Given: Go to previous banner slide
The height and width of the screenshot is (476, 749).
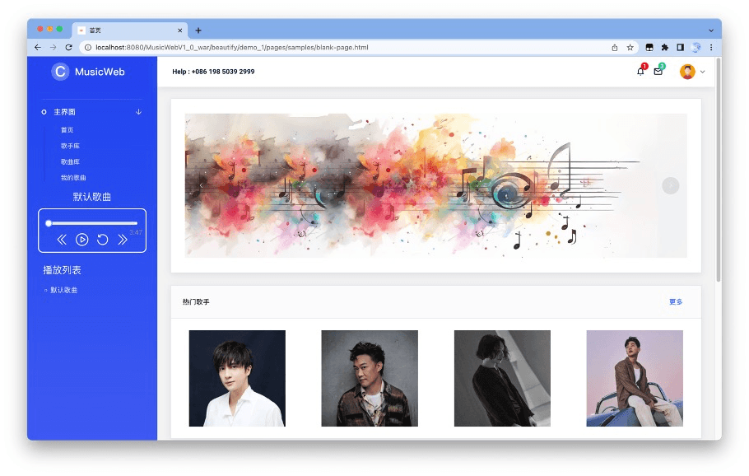Looking at the screenshot, I should pos(201,185).
